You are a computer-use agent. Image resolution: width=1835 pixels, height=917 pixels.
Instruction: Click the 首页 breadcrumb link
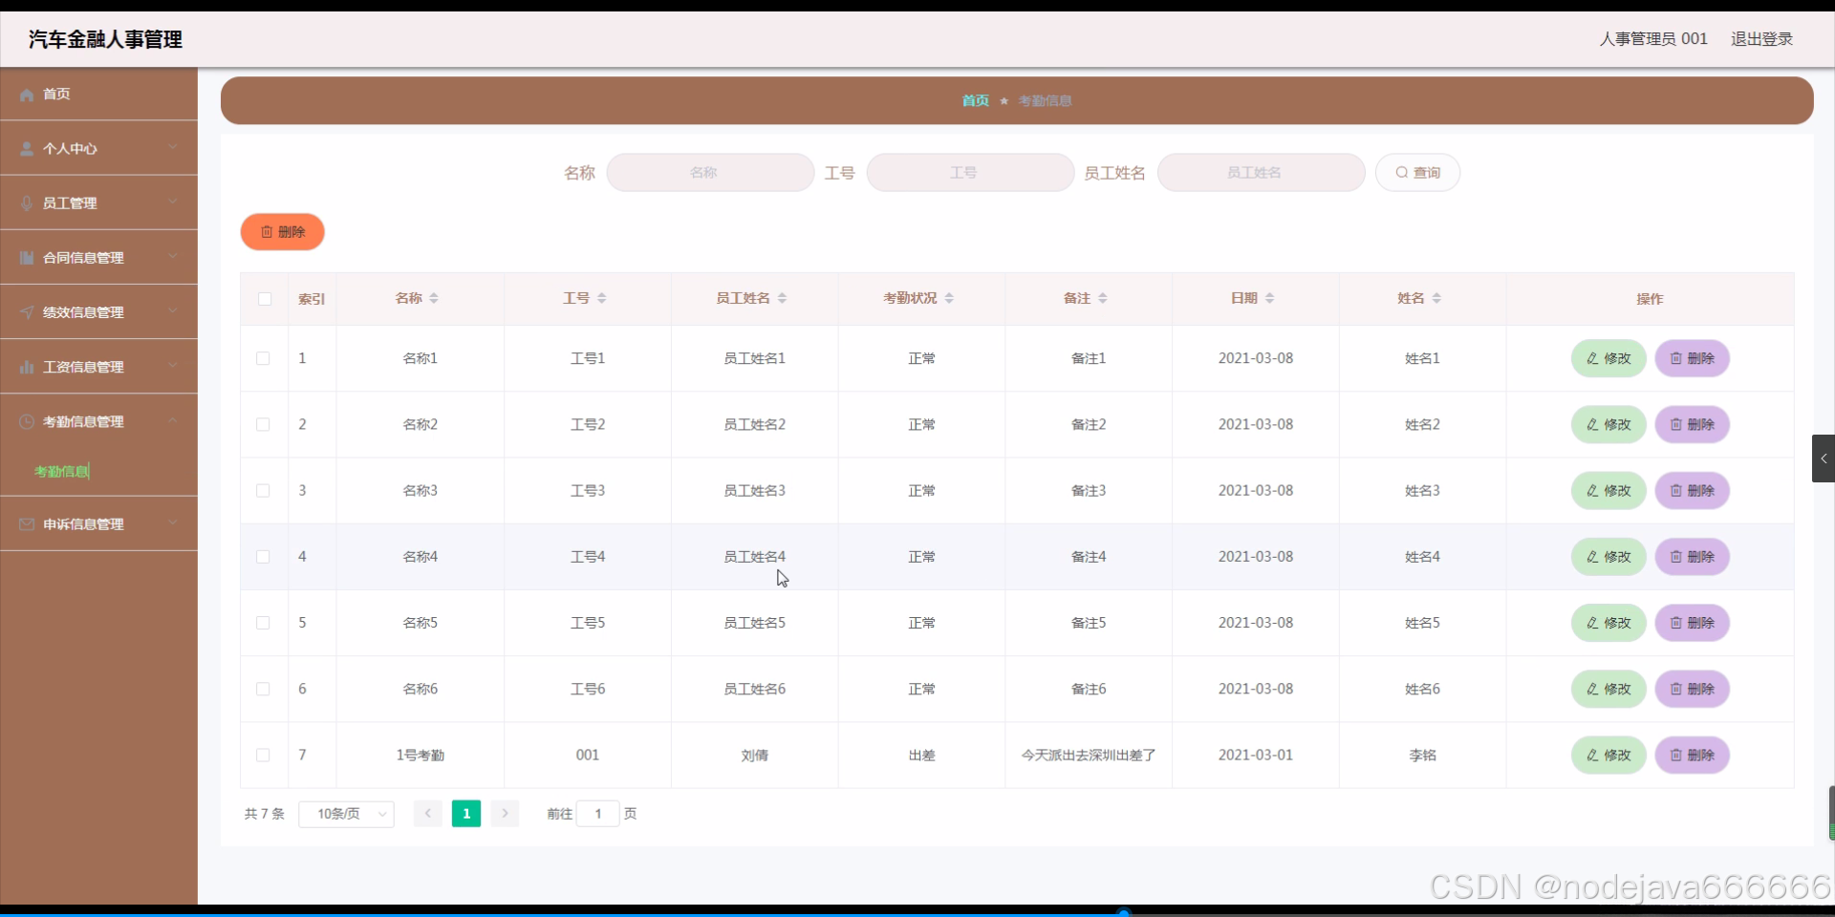(x=975, y=100)
